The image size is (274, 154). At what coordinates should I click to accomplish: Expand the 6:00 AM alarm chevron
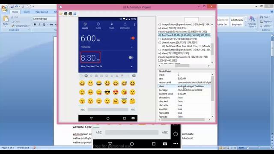coord(131,47)
